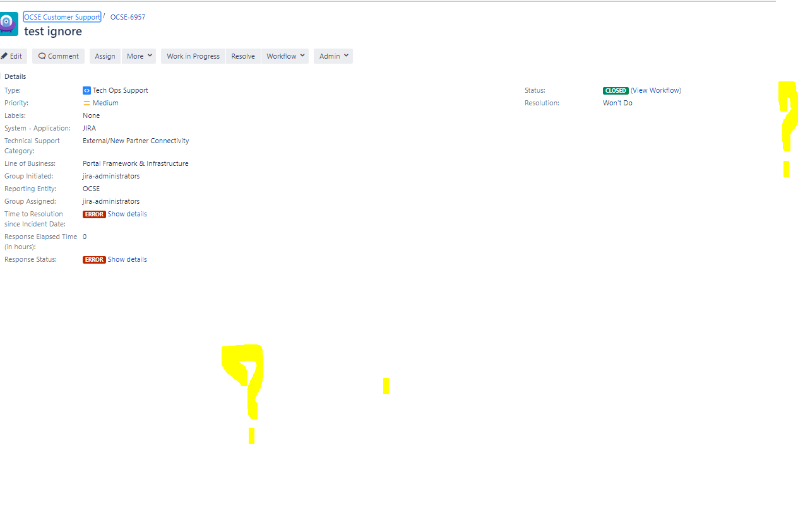Click the 'Medium' priority text
This screenshot has width=798, height=509.
click(105, 103)
